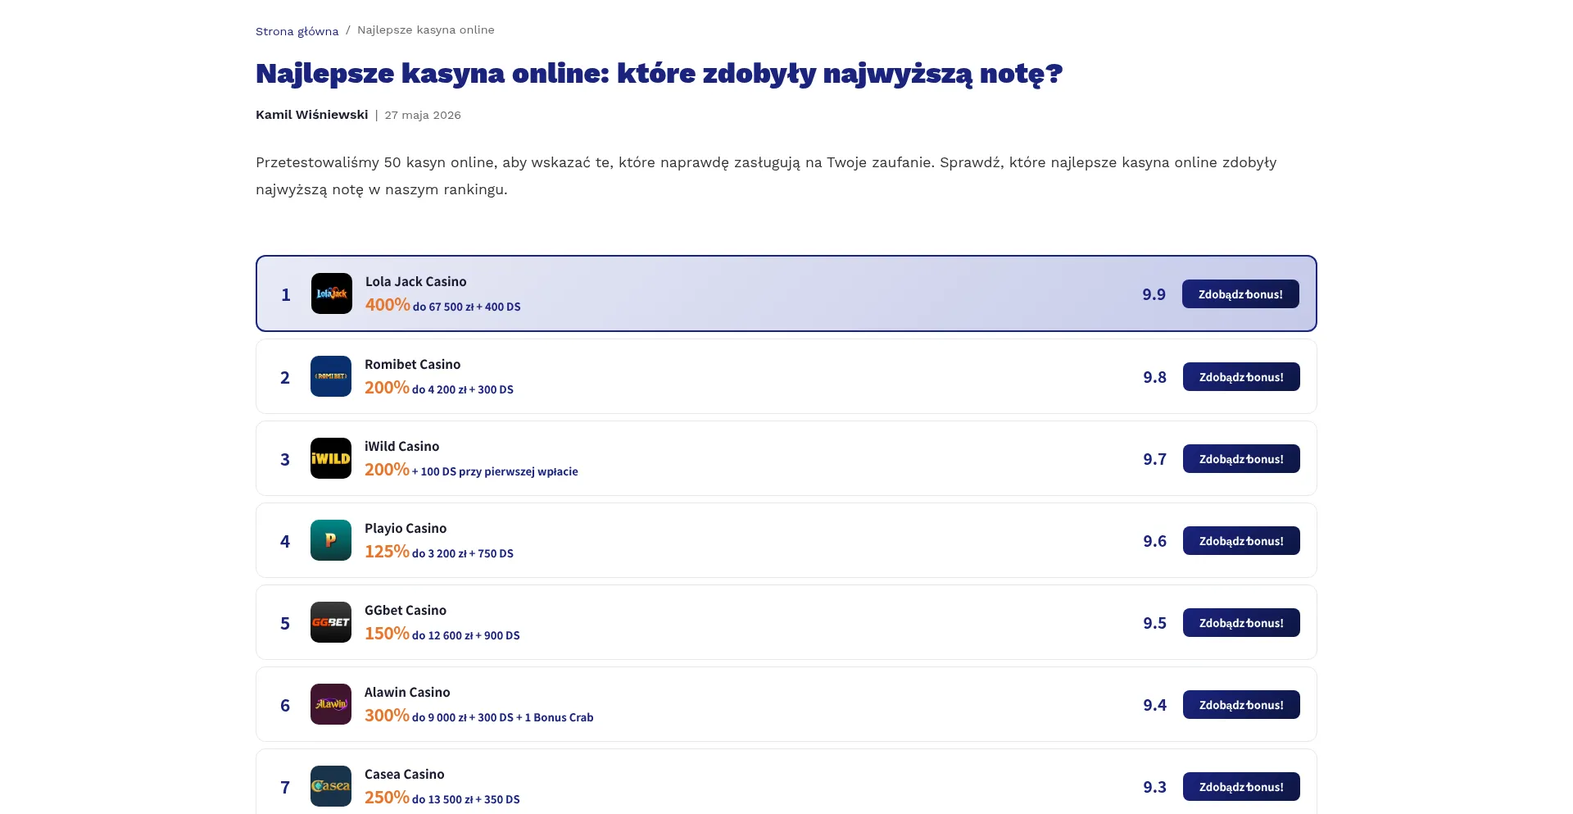Click the 9.6 rating score
1573x814 pixels.
click(1154, 541)
